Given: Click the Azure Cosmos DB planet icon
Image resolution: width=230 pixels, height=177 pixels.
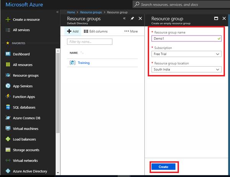Looking at the screenshot, I should coord(8,118).
